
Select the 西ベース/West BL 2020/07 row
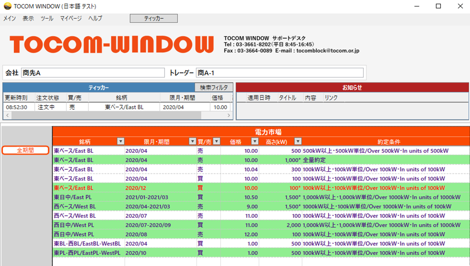(x=261, y=216)
